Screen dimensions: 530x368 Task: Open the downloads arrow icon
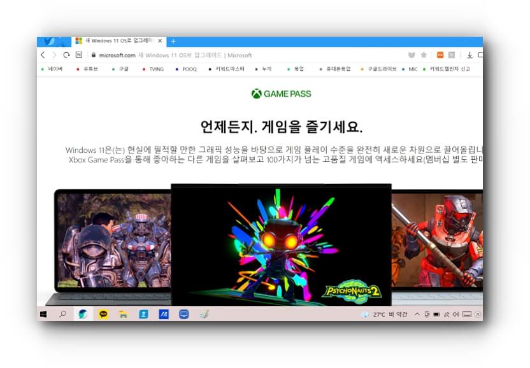[469, 55]
